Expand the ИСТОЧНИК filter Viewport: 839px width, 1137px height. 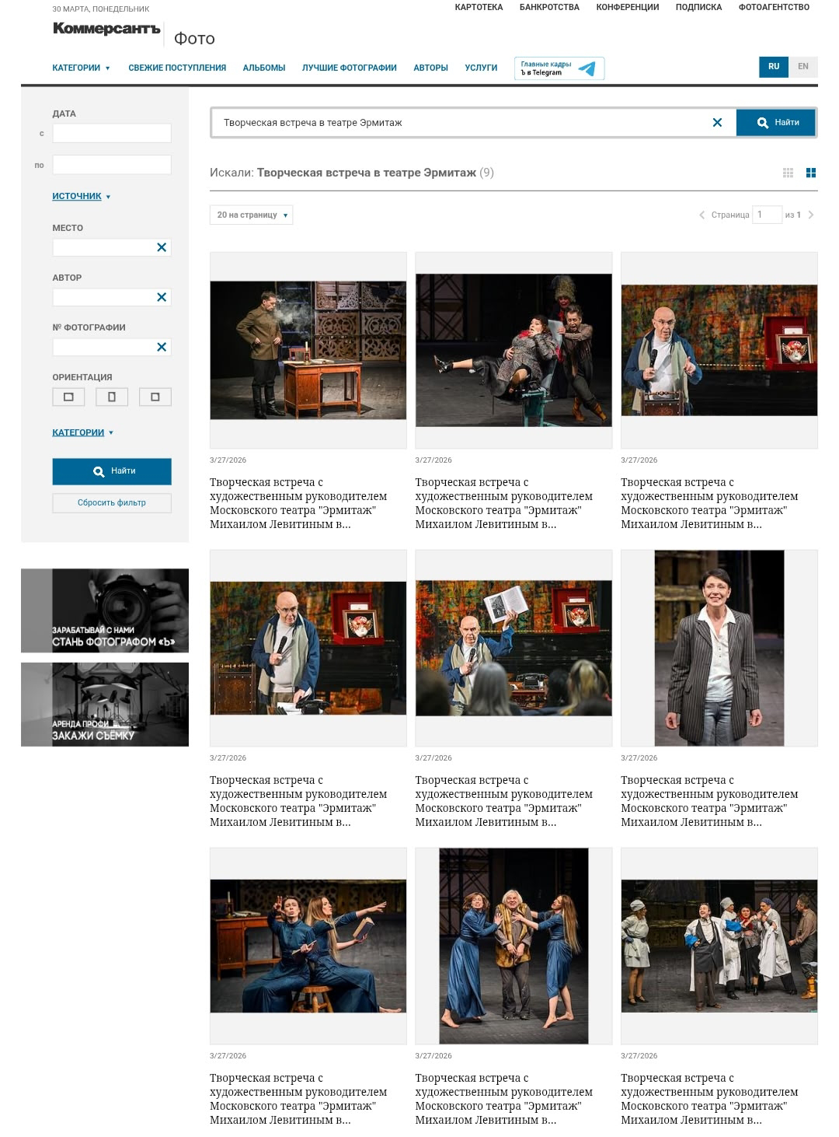click(82, 196)
